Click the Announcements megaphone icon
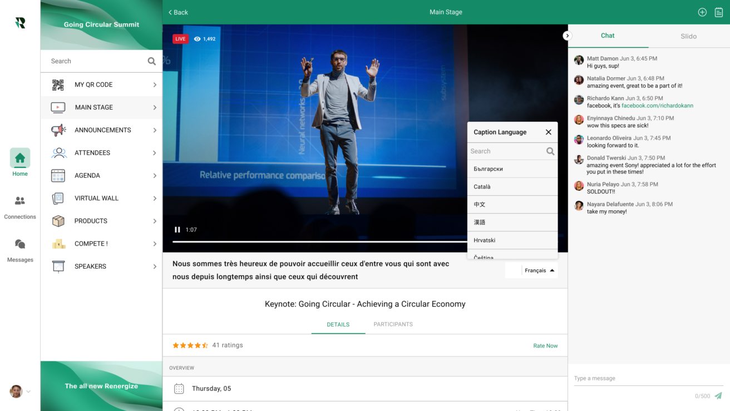This screenshot has width=730, height=411. click(58, 130)
